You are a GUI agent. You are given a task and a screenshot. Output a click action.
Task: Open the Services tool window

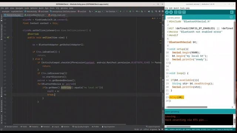(x=65, y=127)
